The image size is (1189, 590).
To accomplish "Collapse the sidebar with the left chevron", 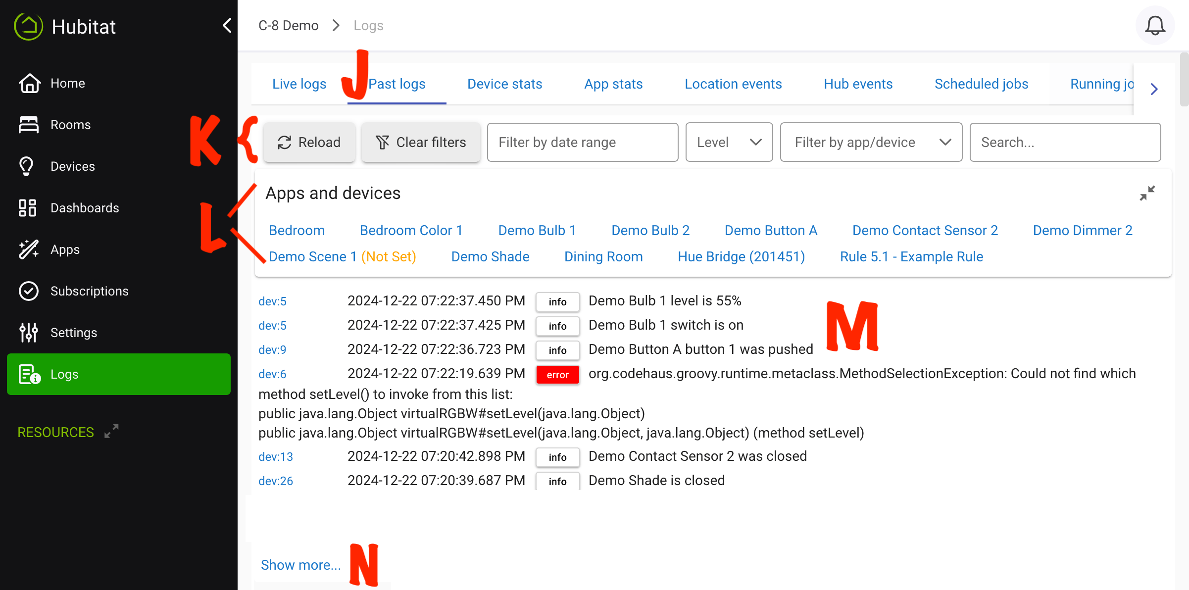I will tap(227, 25).
